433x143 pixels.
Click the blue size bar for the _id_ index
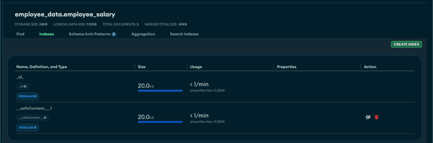coord(160,91)
